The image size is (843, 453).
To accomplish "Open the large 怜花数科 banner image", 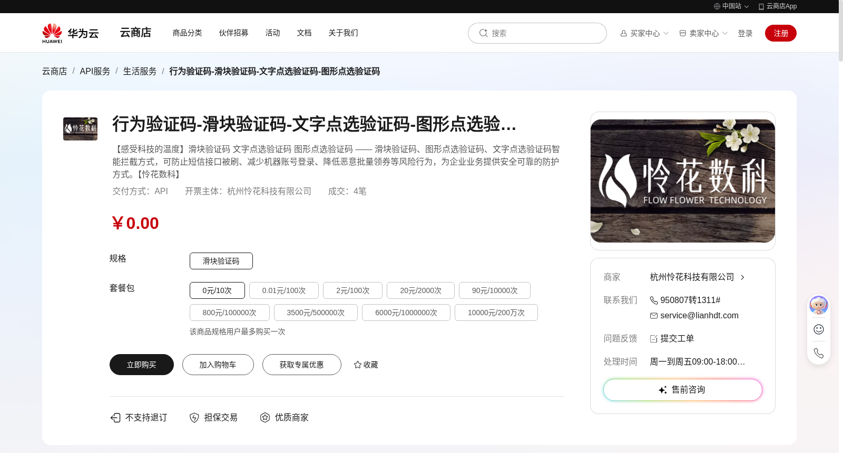I will coord(683,181).
